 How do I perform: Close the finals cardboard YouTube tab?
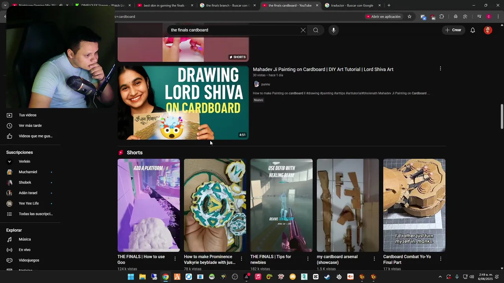[x=317, y=6]
